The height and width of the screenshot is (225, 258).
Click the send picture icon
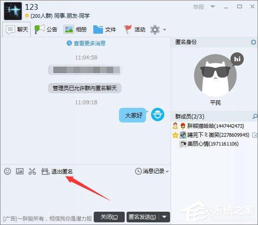click(x=20, y=171)
